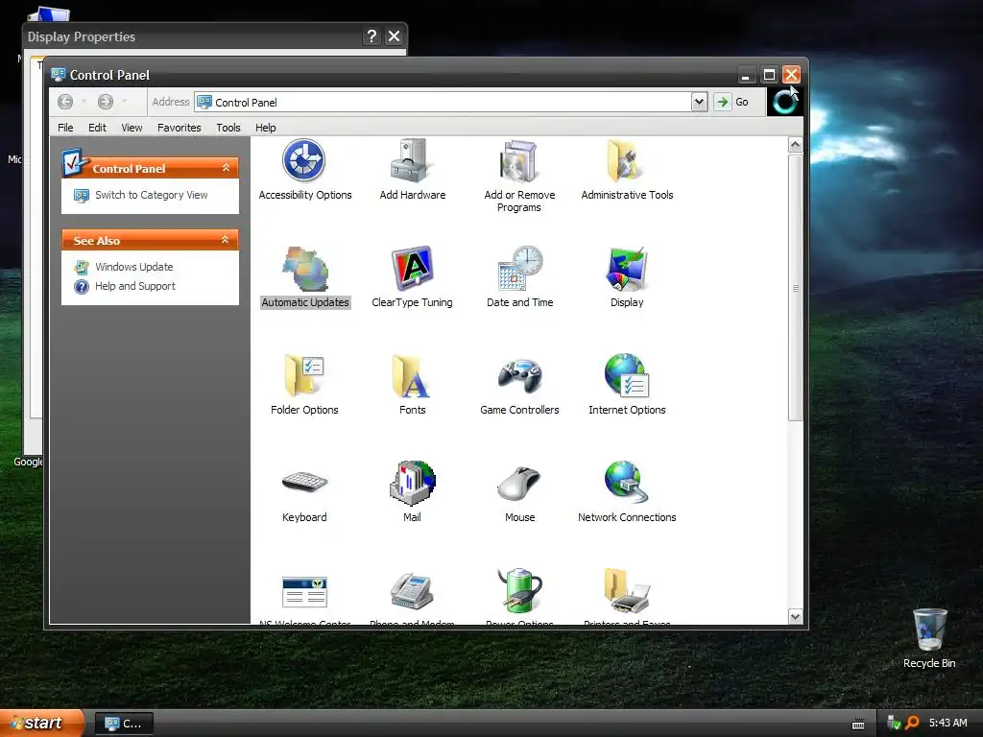
Task: Click the tray network shield icon
Action: pyautogui.click(x=894, y=723)
